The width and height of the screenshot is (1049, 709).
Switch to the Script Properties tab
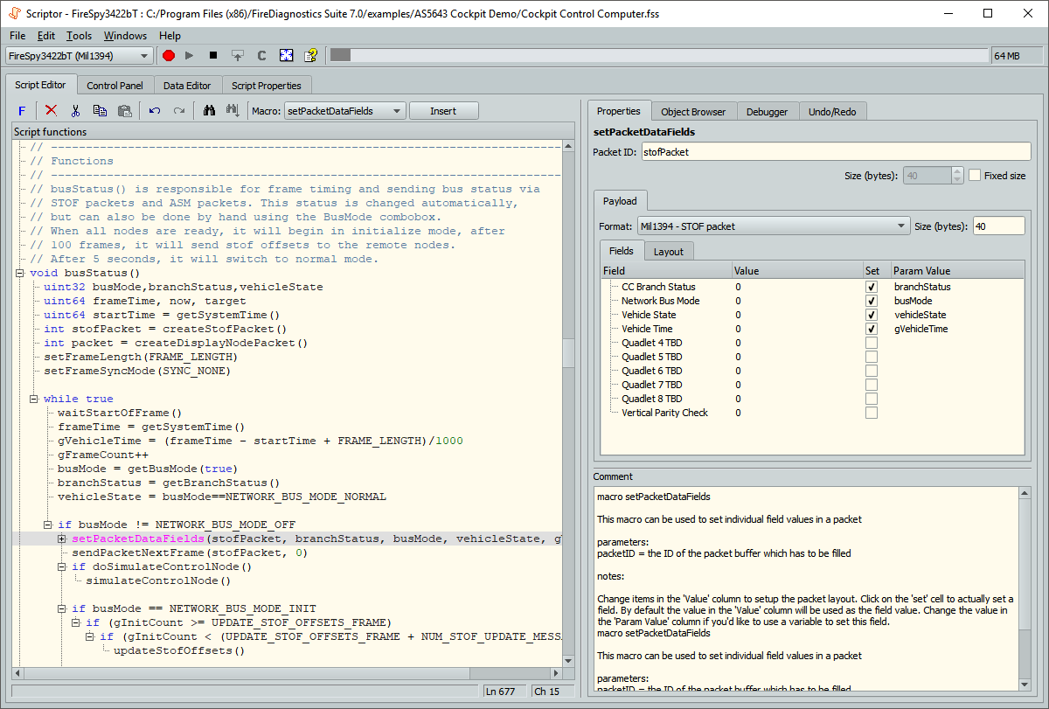[x=267, y=86]
